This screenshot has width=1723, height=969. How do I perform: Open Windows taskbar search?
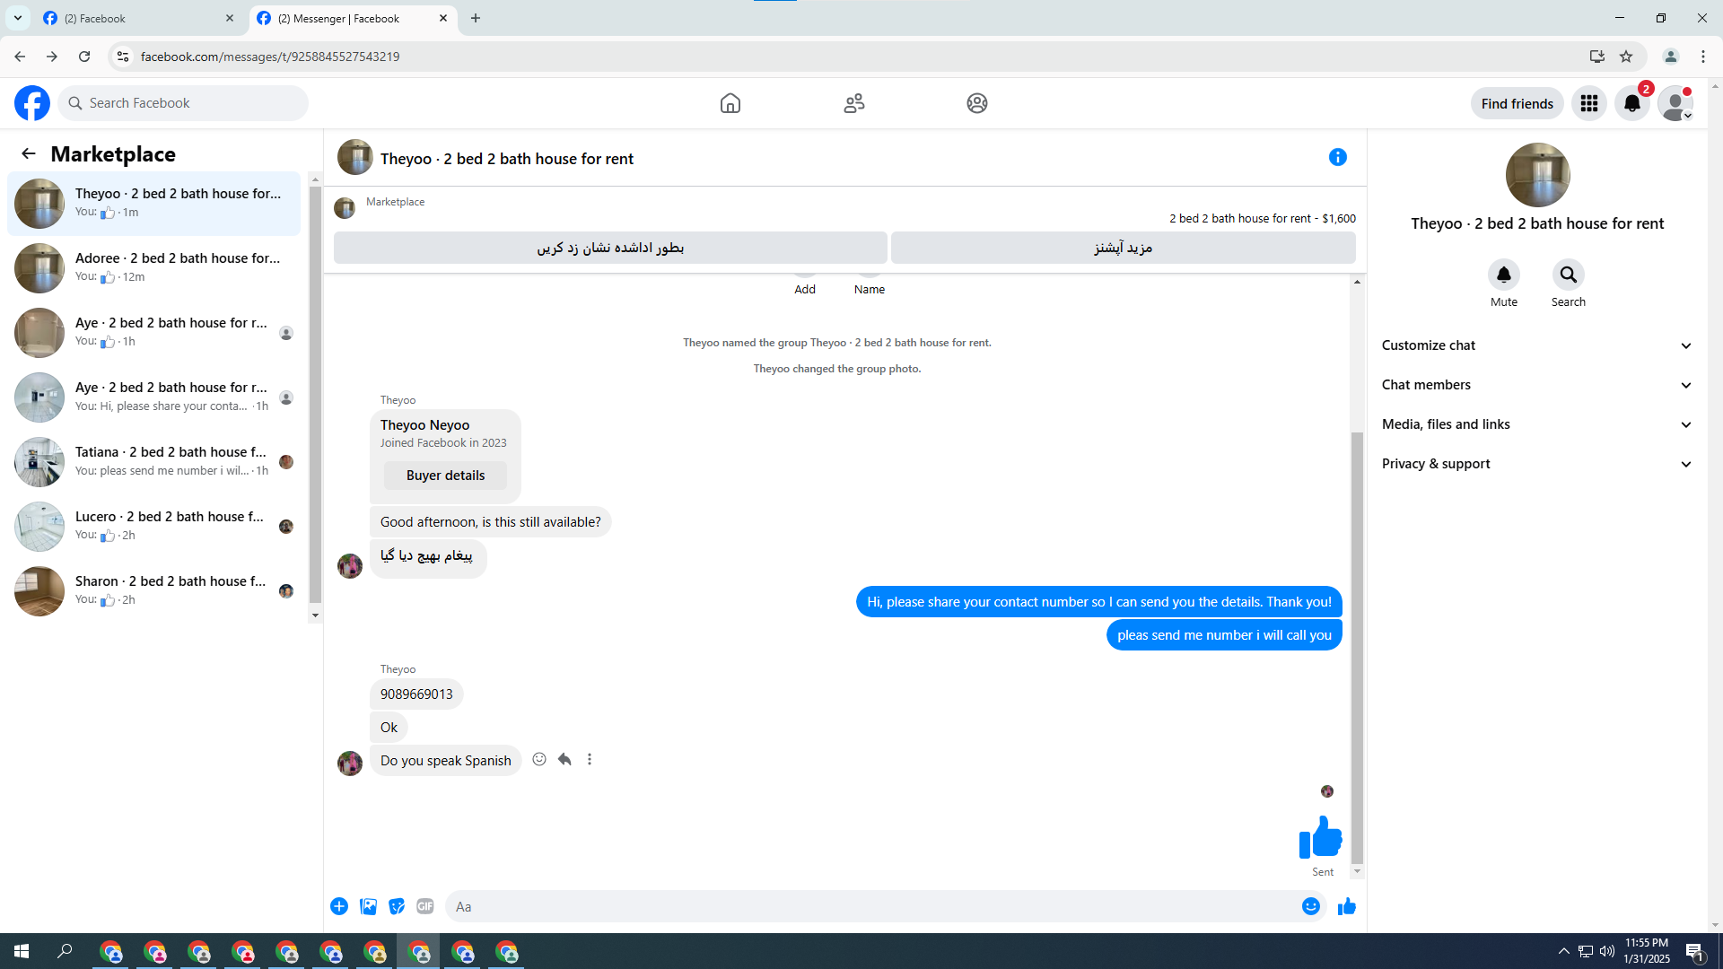65,951
